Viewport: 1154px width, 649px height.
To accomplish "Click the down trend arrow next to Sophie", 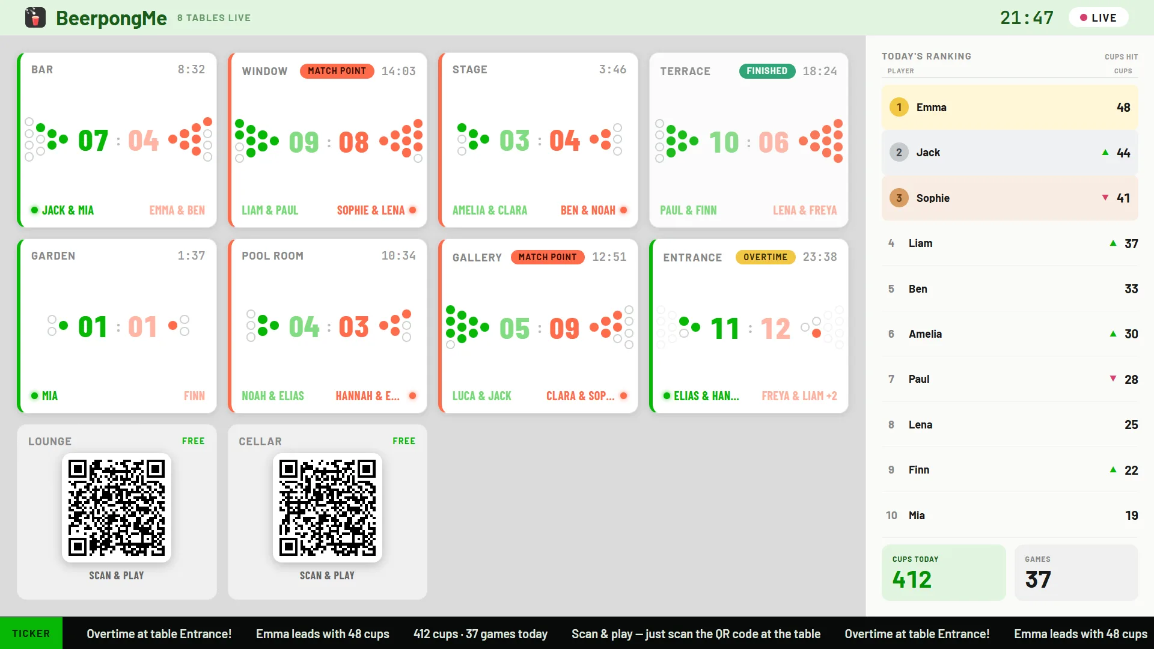I will (1105, 198).
